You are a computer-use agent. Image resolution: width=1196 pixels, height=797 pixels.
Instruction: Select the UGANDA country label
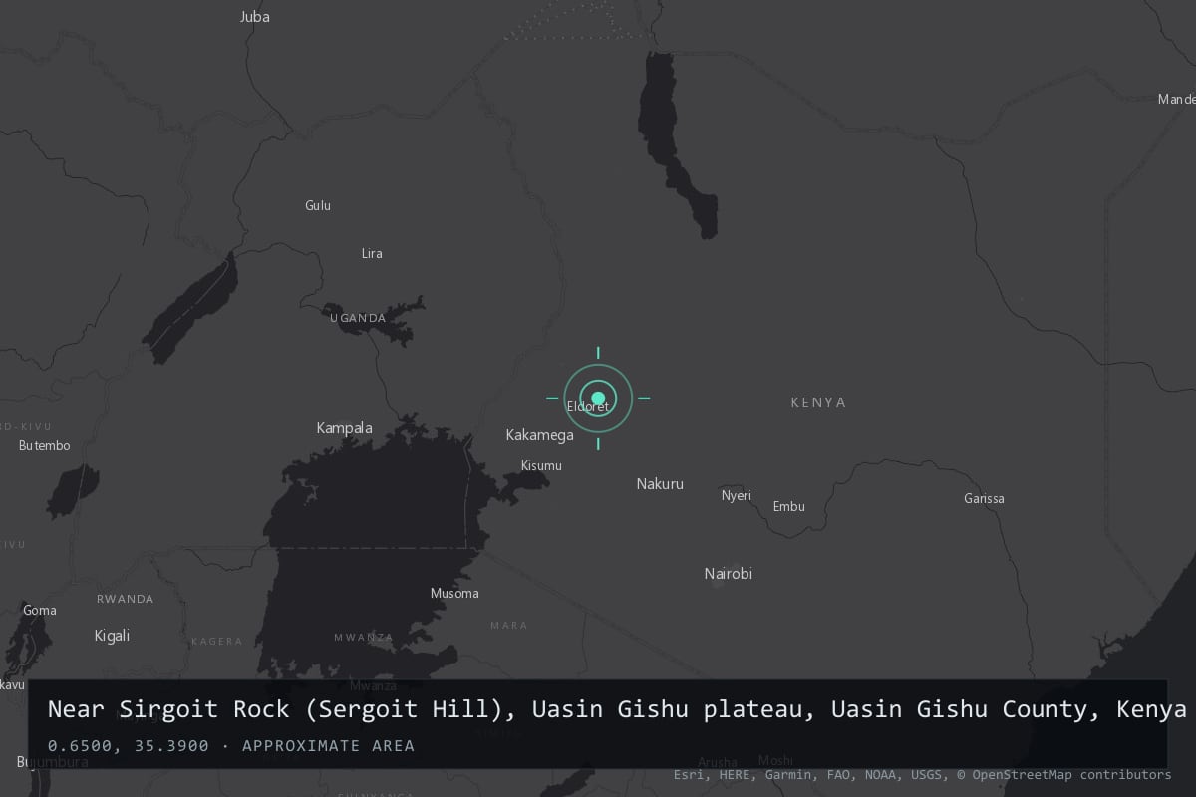point(358,318)
